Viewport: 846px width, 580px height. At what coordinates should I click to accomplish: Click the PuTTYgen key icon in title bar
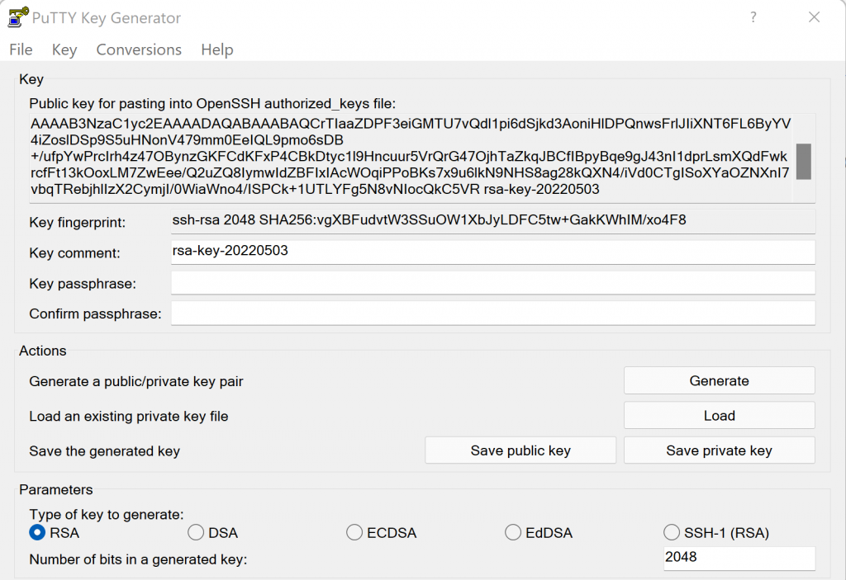point(18,17)
